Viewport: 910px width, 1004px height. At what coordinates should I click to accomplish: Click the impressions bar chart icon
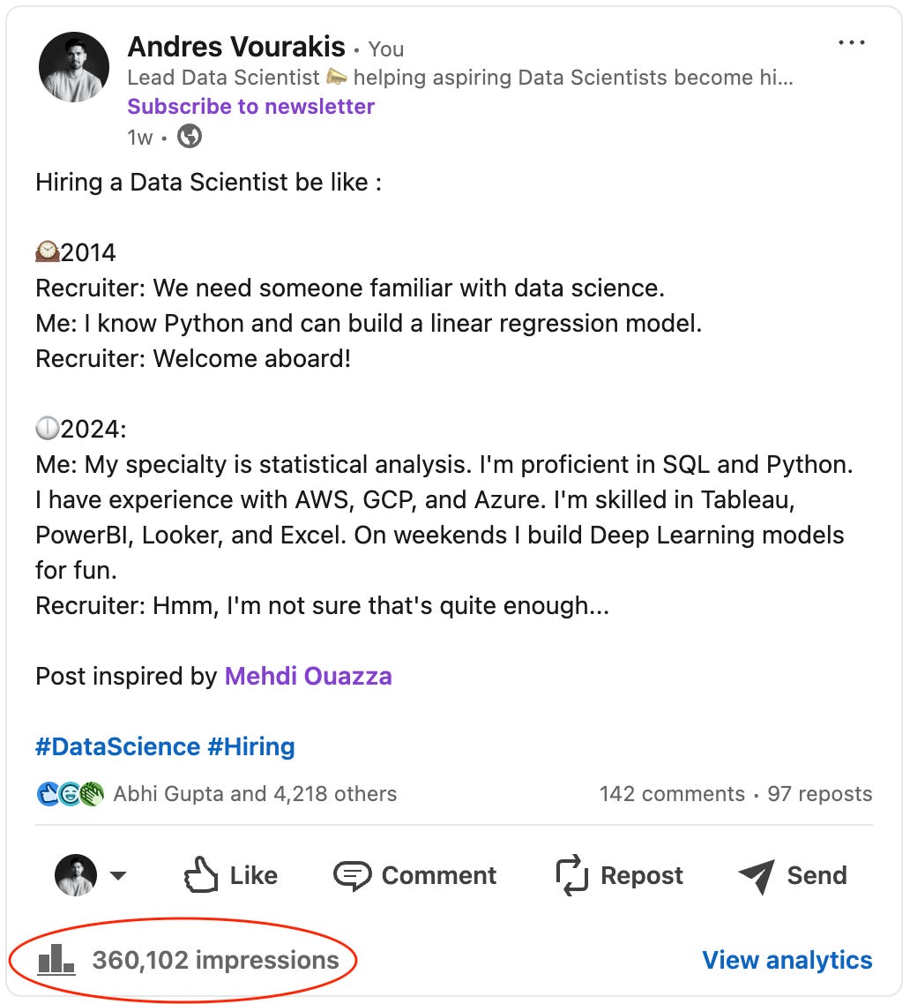coord(56,959)
